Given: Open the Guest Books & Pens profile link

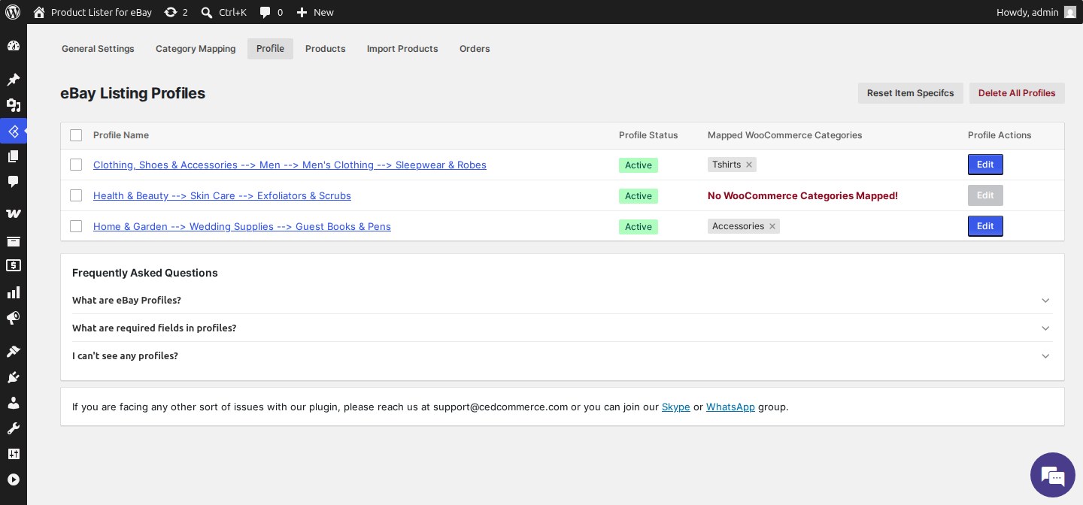Looking at the screenshot, I should click(242, 226).
